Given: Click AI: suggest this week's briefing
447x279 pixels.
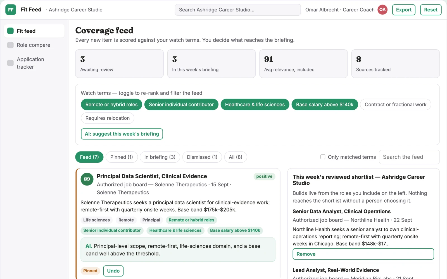Looking at the screenshot, I should point(122,134).
